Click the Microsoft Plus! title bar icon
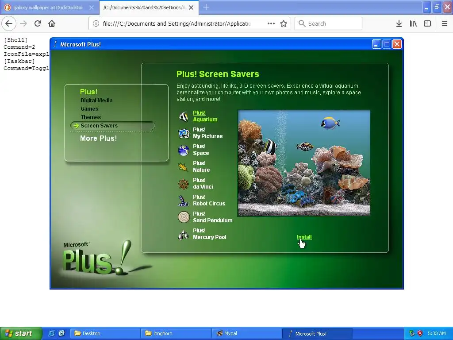Screen dimensions: 453x340 point(55,44)
